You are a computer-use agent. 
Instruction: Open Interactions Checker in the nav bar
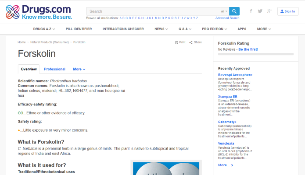123,29
